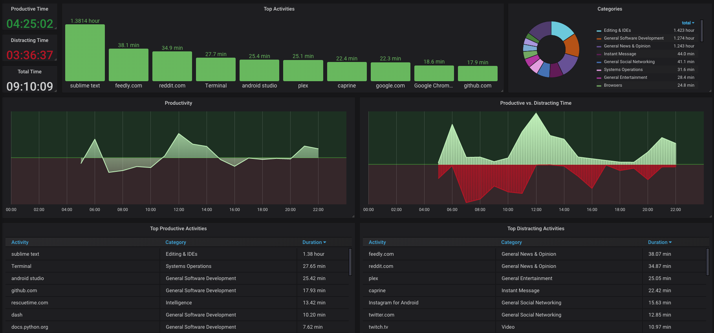Click the Top Distracting Activities table scrollbar

pos(708,262)
